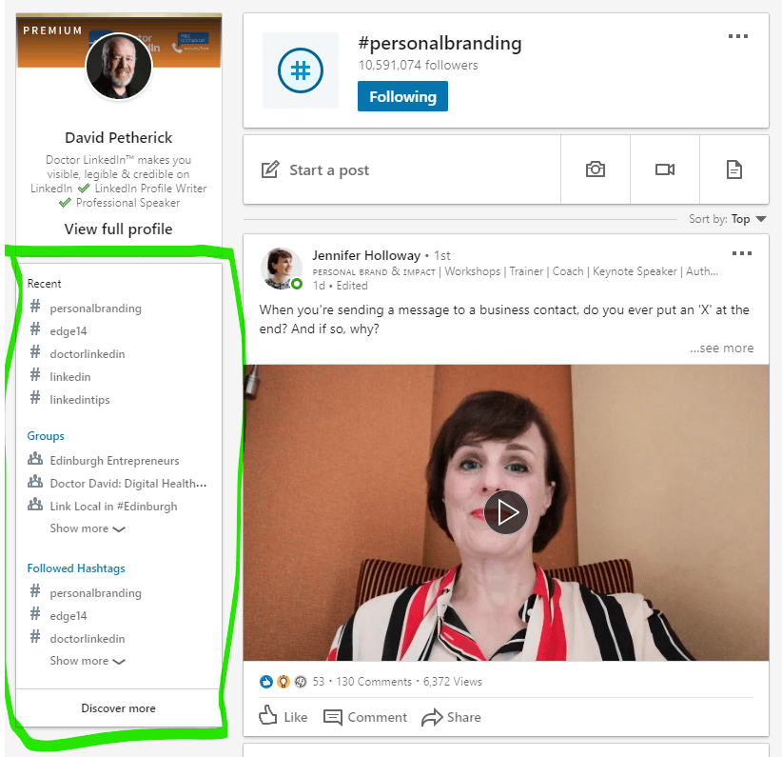
Task: Click the hash icon beside recent edge14
Action: [x=35, y=329]
